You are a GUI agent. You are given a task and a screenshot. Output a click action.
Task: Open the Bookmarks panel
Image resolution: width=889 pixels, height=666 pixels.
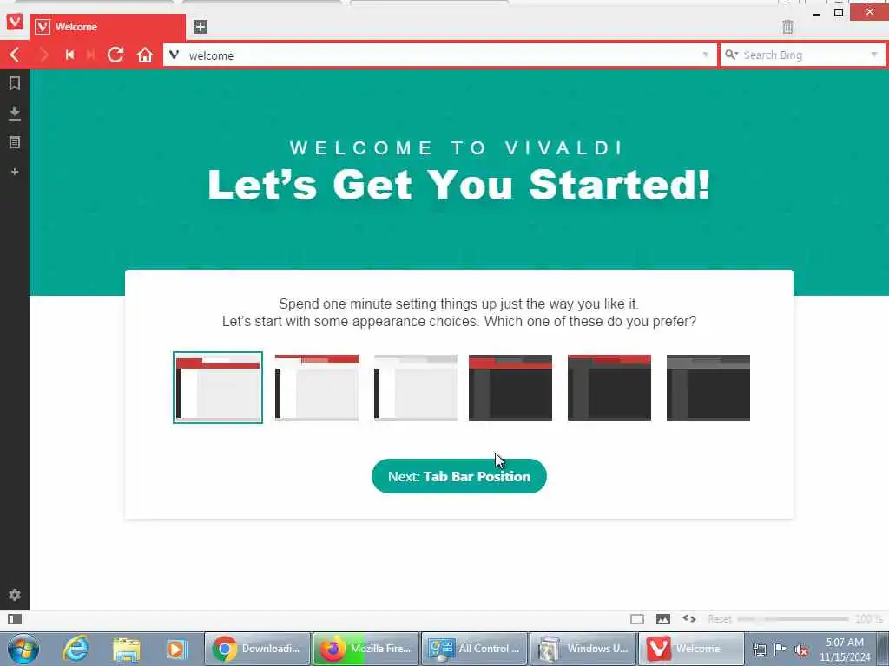(x=15, y=83)
